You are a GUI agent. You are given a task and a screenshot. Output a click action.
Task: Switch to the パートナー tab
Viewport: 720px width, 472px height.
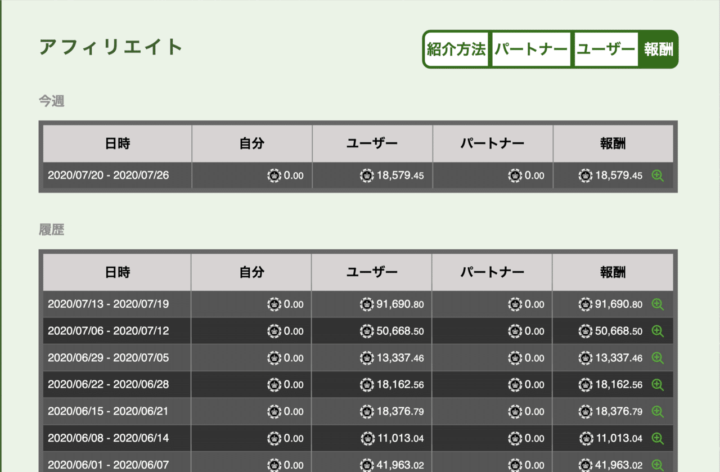click(531, 50)
